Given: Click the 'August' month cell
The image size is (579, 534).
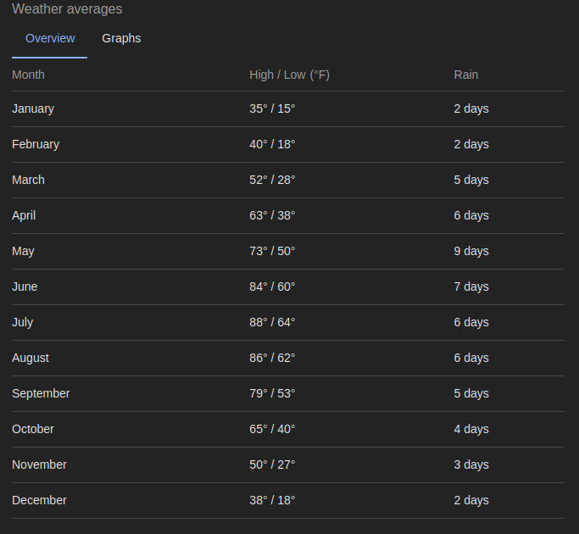Looking at the screenshot, I should pos(31,358).
